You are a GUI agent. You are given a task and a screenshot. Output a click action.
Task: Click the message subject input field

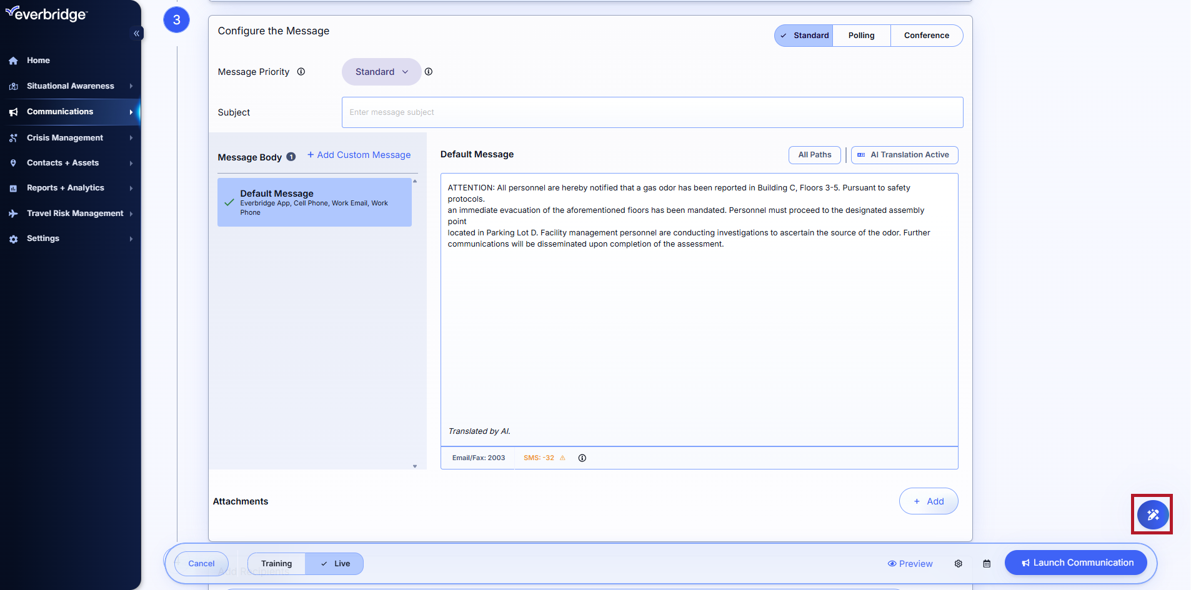click(x=652, y=112)
